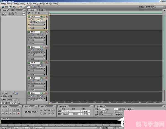Select the Scrub tool in toolbar
Image resolution: width=166 pixels, height=129 pixels.
[x=38, y=7]
